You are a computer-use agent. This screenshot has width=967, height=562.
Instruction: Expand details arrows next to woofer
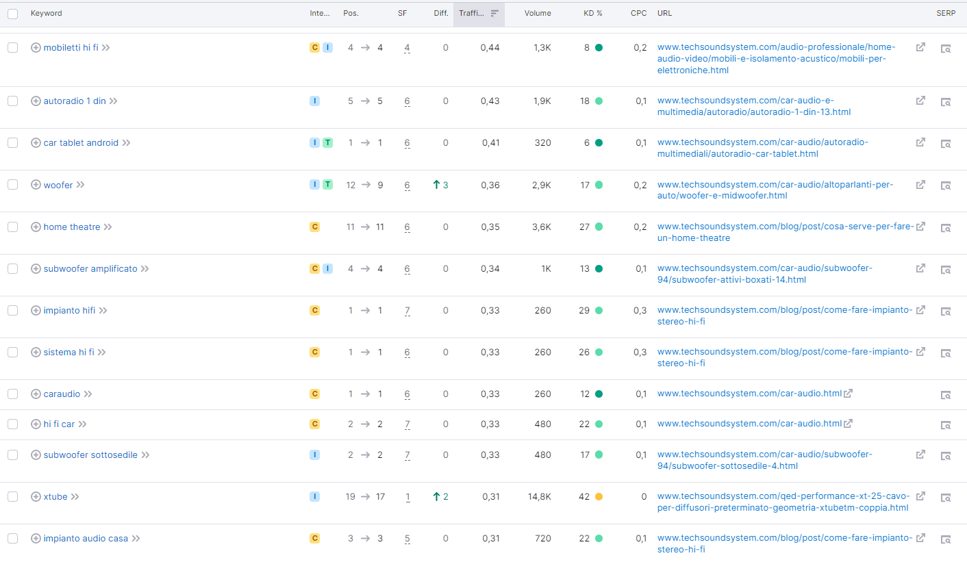point(81,185)
